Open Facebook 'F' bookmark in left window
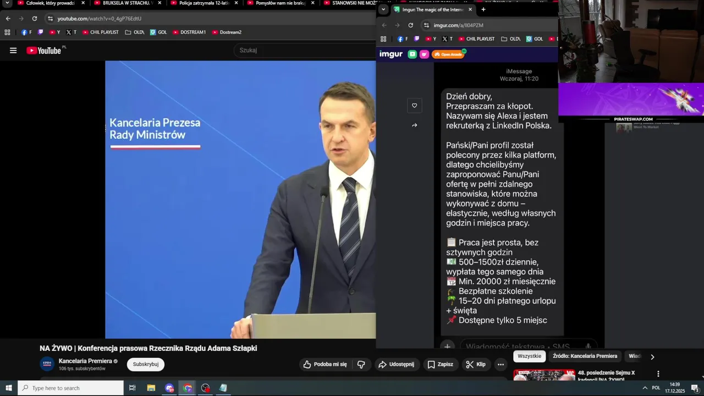This screenshot has width=704, height=396. coord(26,32)
